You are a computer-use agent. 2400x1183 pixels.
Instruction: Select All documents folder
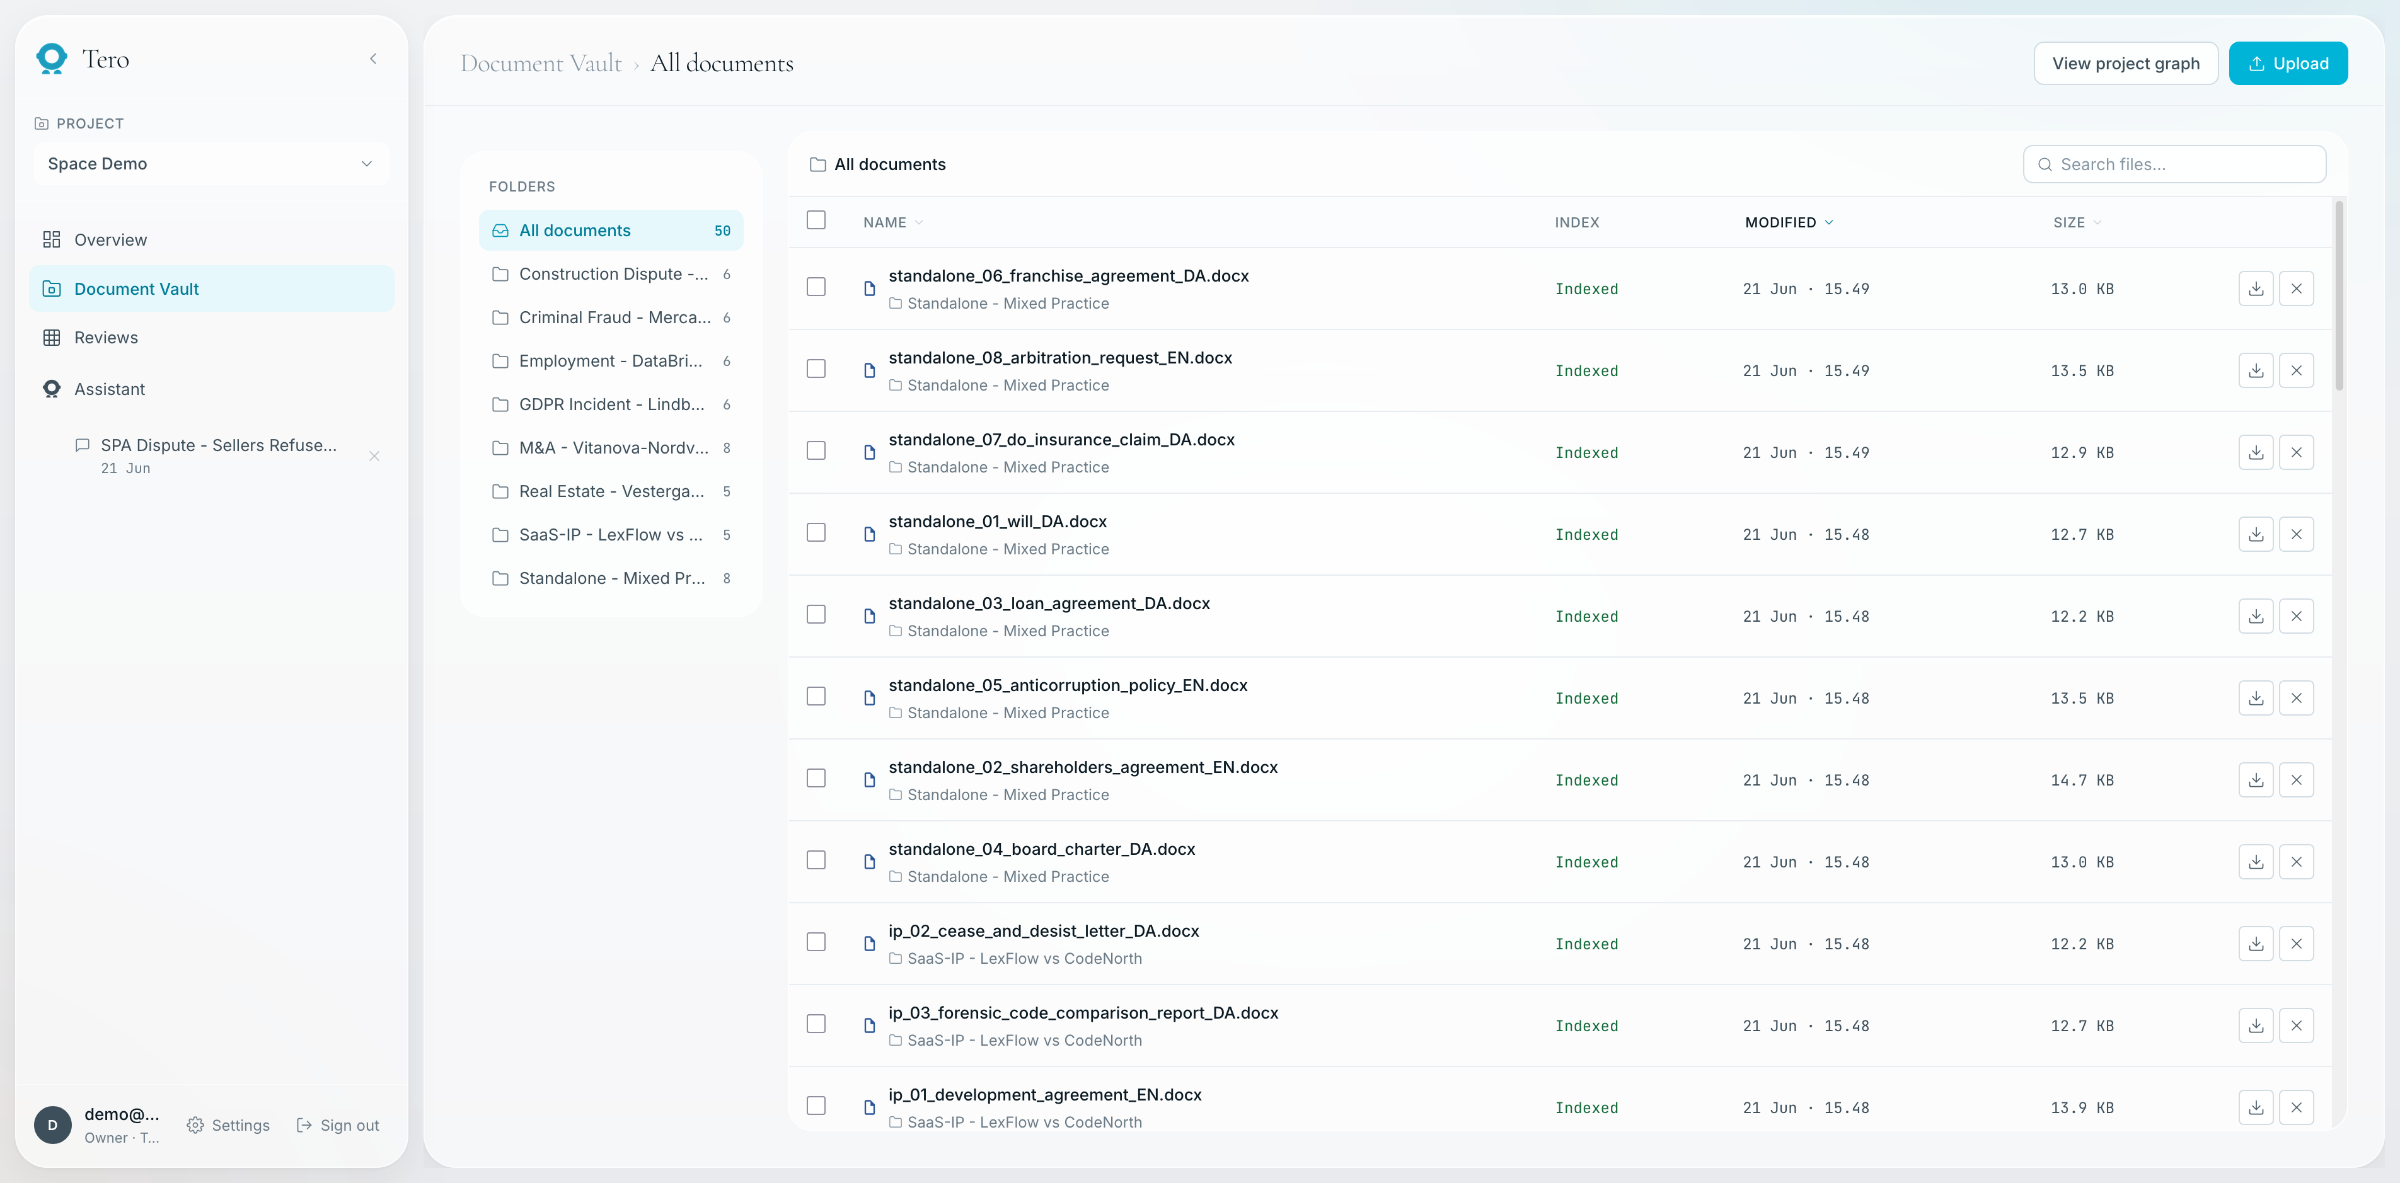(611, 231)
